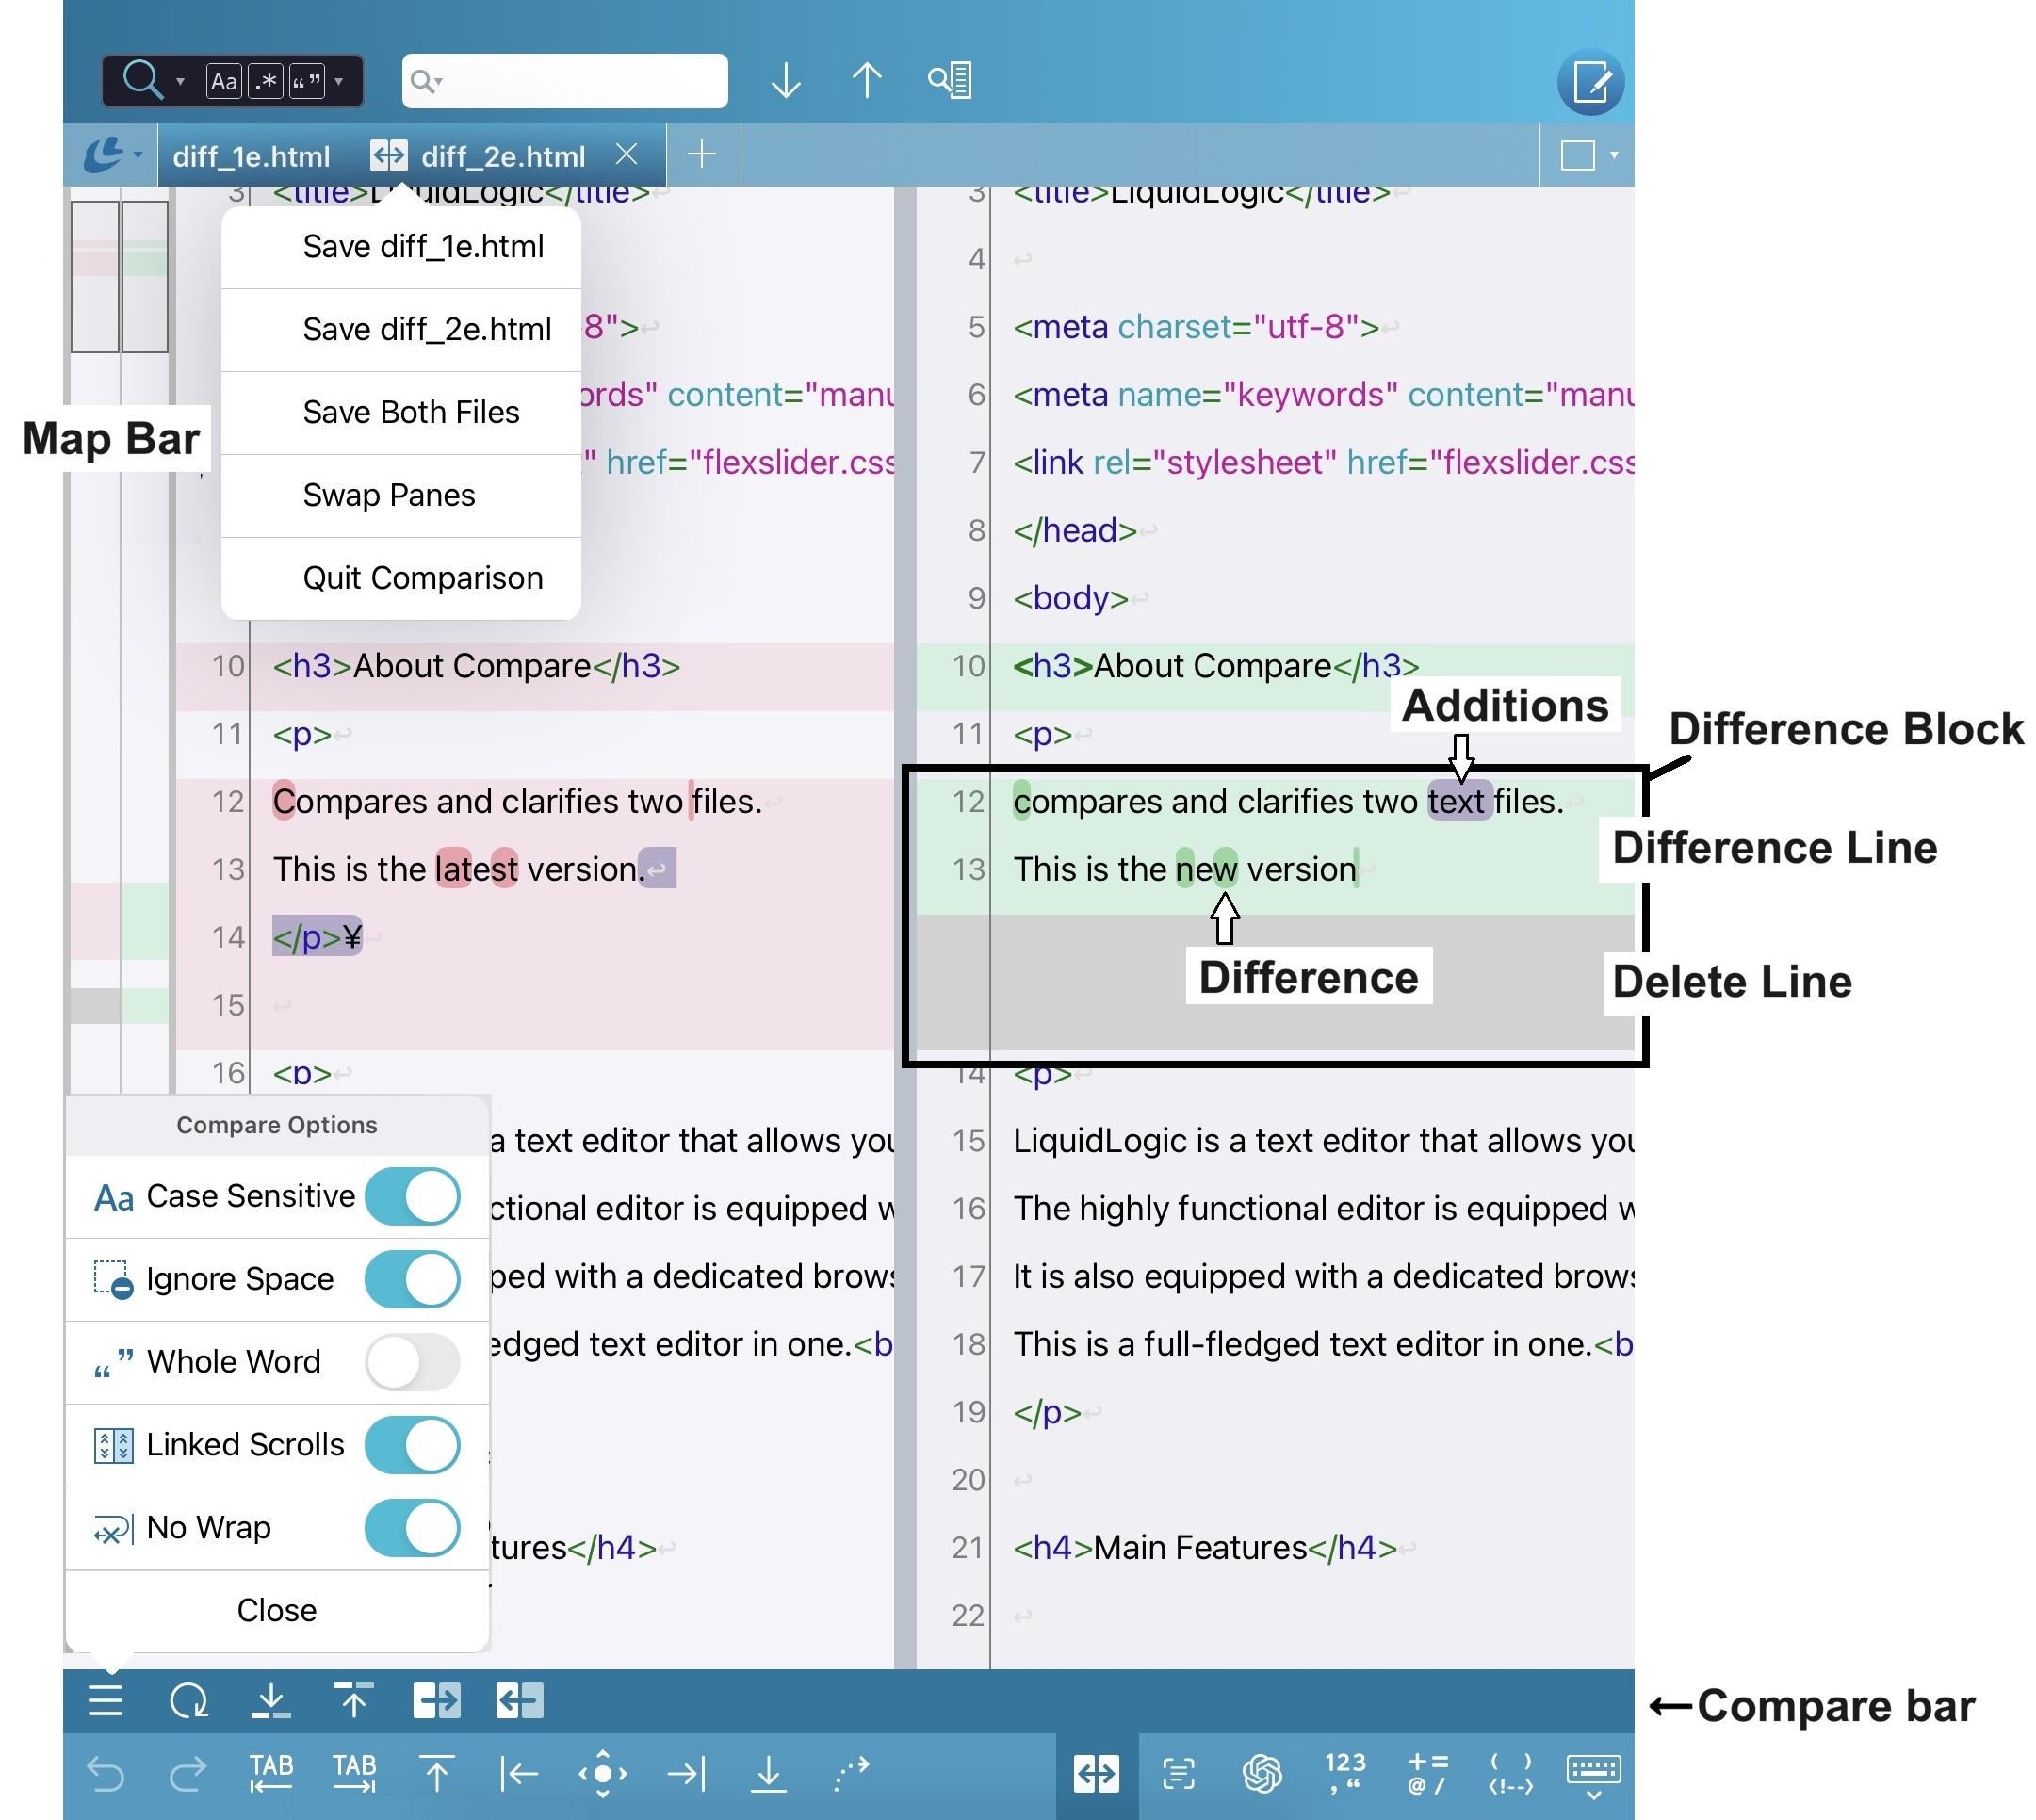Viewport: 2036px width, 1820px height.
Task: Copy difference leftward using merge-left icon
Action: point(519,1700)
